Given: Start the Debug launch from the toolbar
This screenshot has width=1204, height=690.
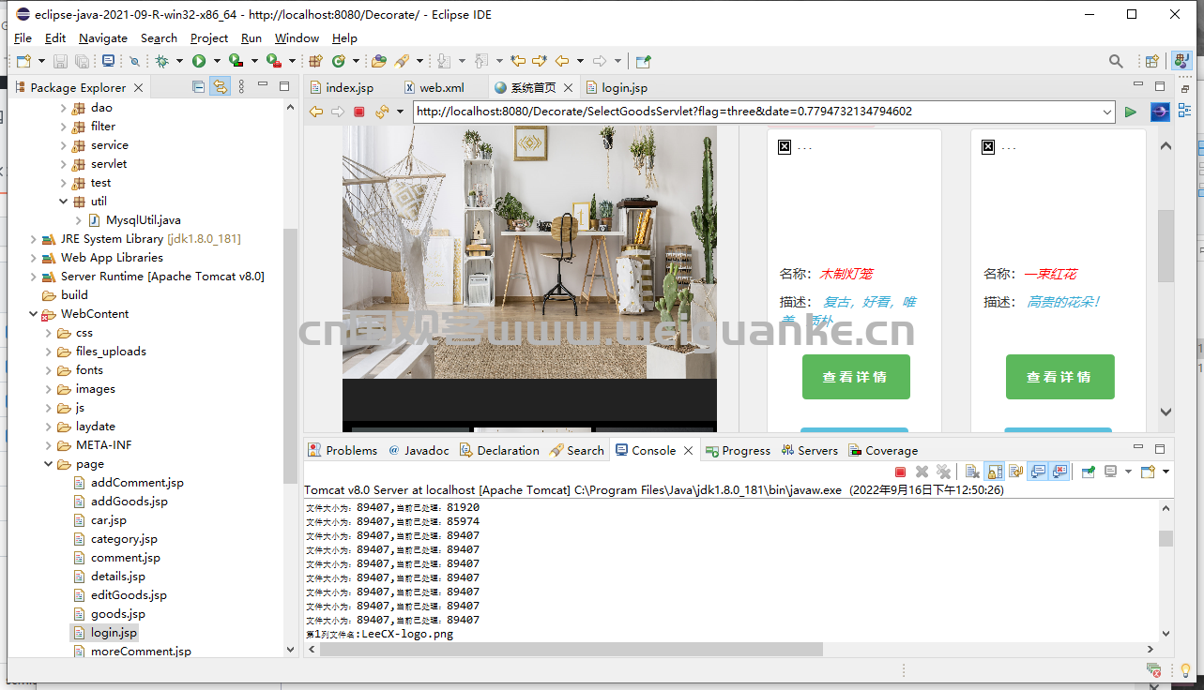Looking at the screenshot, I should 161,61.
